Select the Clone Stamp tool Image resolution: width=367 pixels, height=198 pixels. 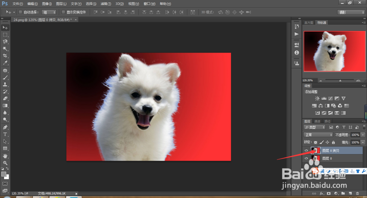tap(5, 84)
